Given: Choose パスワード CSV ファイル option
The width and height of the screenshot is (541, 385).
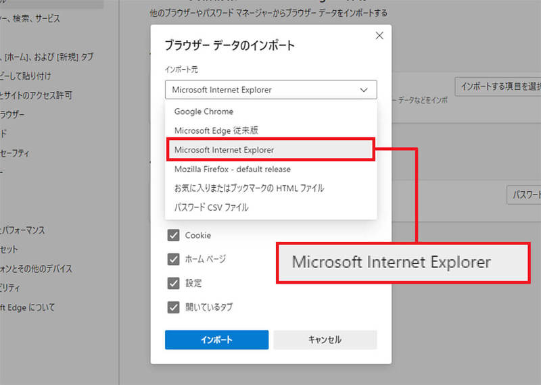Looking at the screenshot, I should coord(271,207).
